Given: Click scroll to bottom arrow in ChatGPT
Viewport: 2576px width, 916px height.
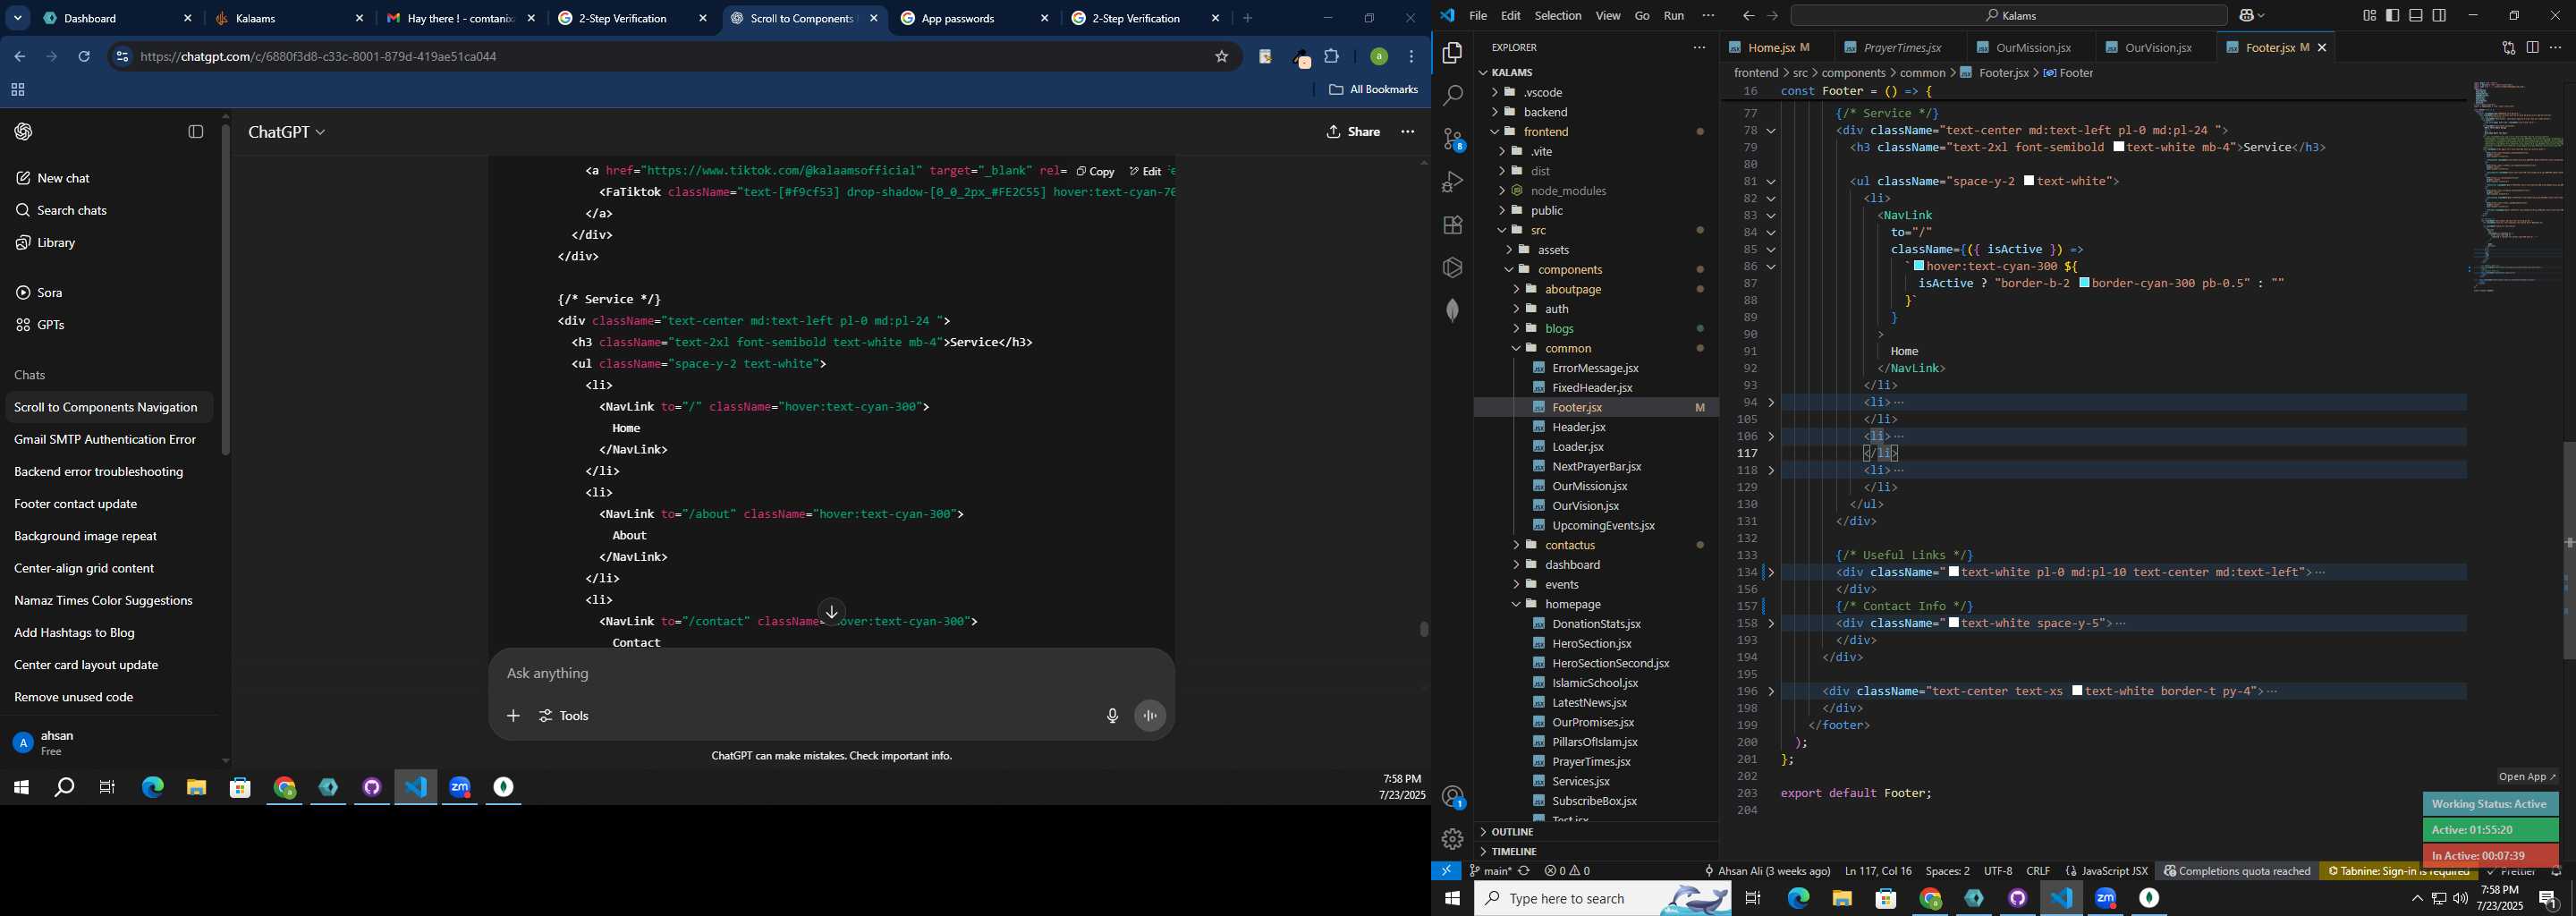Looking at the screenshot, I should click(831, 611).
